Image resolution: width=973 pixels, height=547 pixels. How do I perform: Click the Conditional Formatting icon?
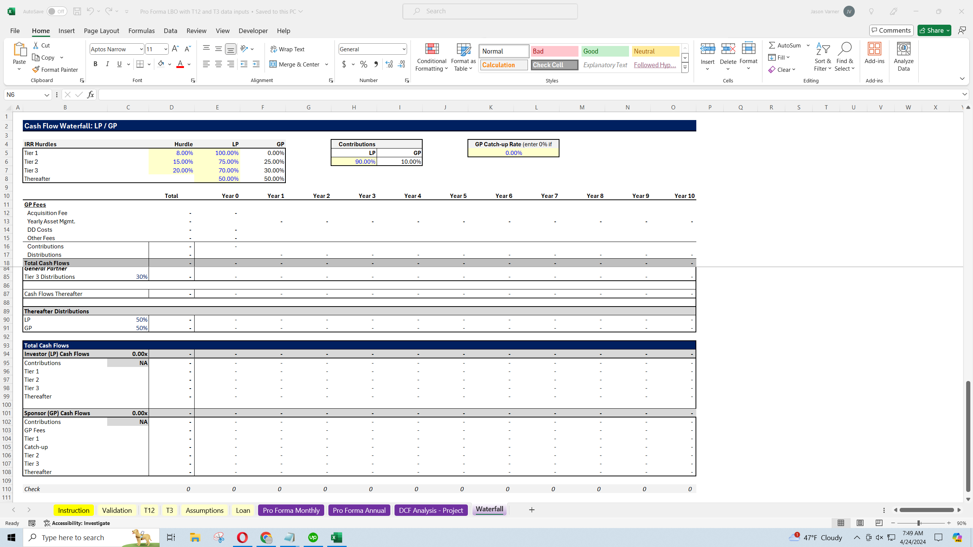pyautogui.click(x=431, y=57)
